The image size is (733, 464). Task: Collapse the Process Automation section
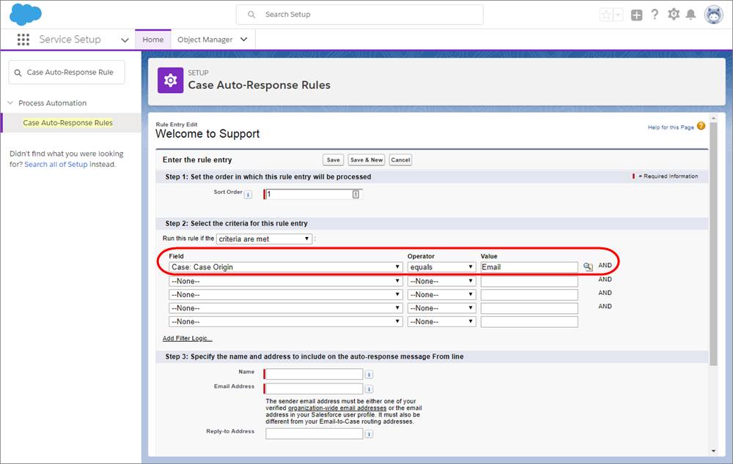[x=10, y=102]
